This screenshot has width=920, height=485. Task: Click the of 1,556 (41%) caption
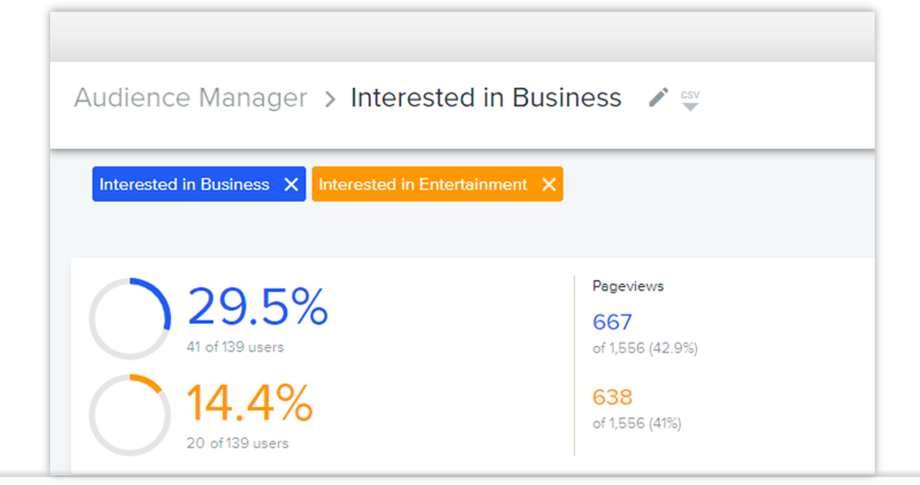pos(637,423)
